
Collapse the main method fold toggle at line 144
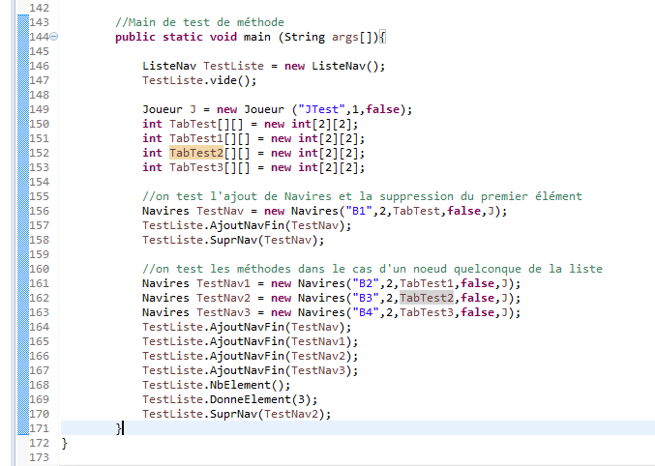point(54,37)
